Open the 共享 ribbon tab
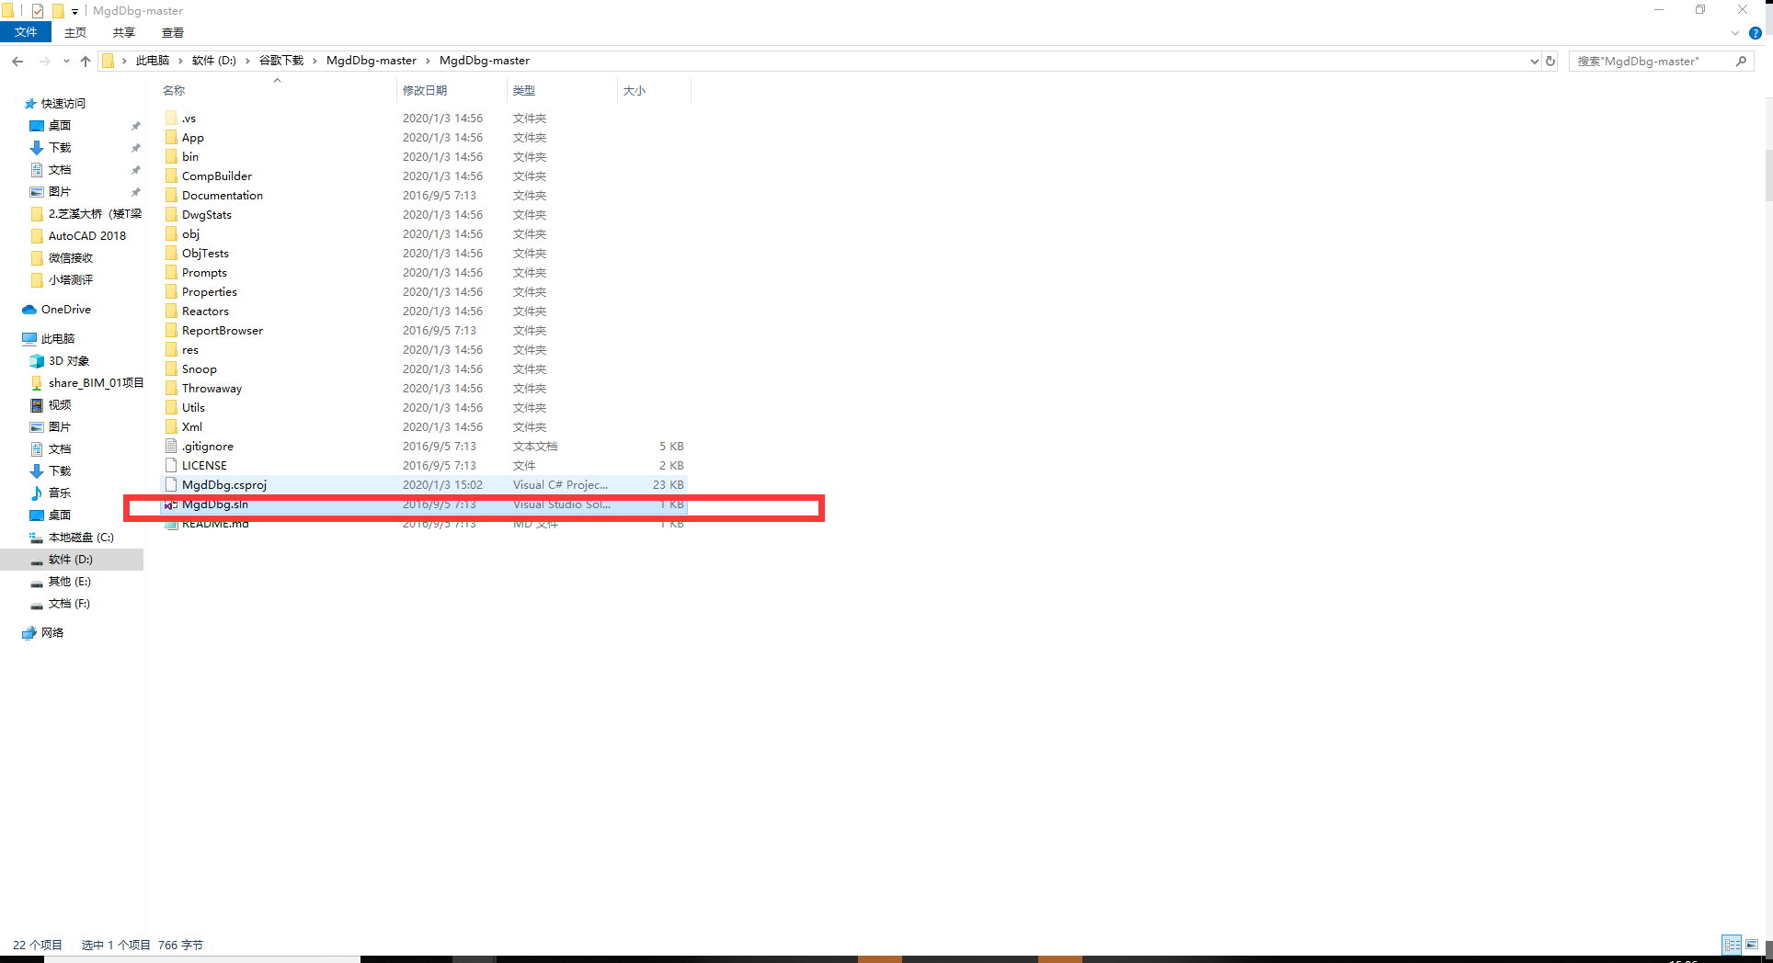1773x963 pixels. pyautogui.click(x=124, y=32)
